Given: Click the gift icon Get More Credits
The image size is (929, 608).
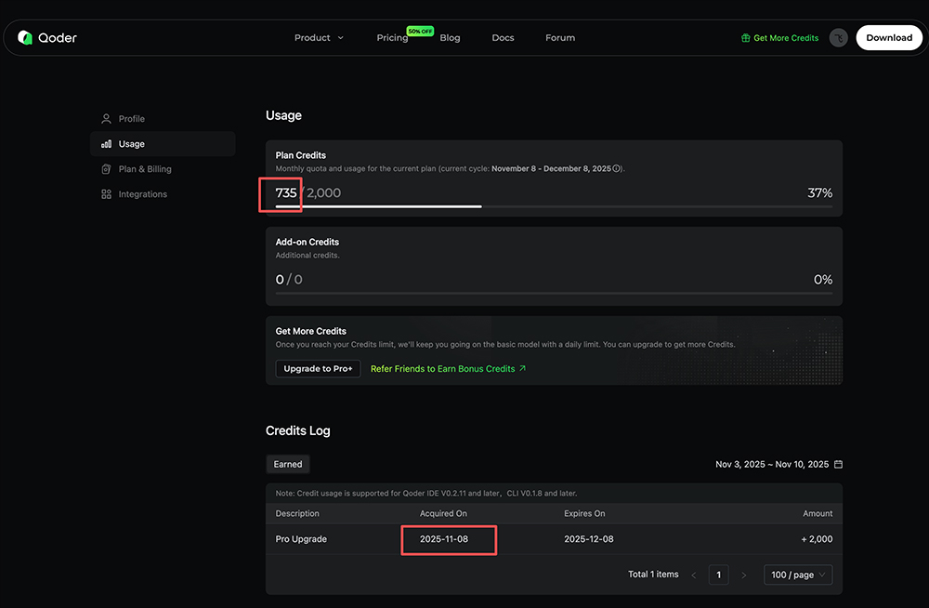Looking at the screenshot, I should 745,38.
